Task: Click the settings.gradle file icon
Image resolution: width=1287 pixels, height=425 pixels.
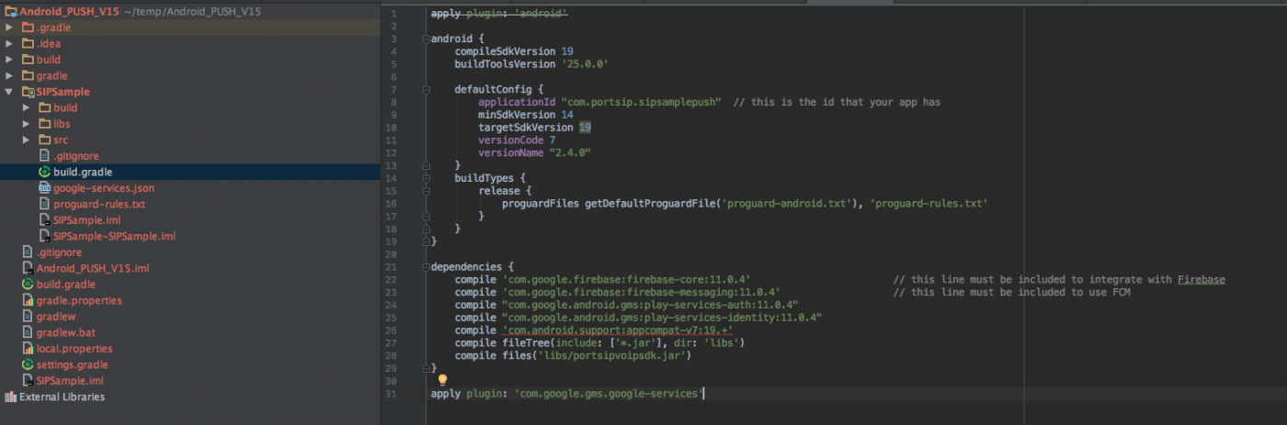Action: [x=28, y=364]
